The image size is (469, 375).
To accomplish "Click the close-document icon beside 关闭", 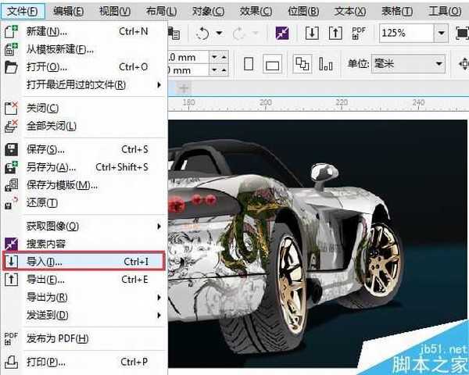I will pyautogui.click(x=11, y=108).
